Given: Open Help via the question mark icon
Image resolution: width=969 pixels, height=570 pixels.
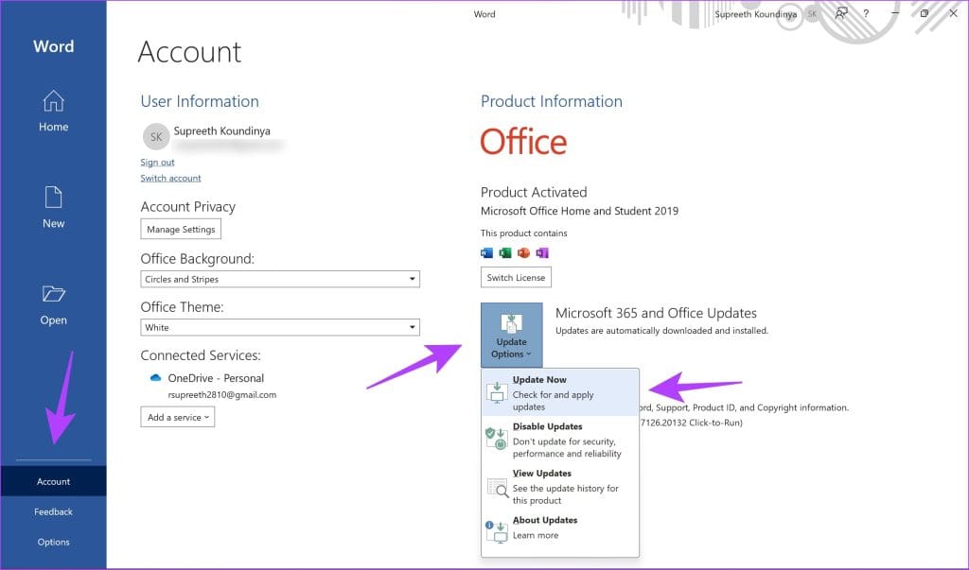Looking at the screenshot, I should coord(866,14).
